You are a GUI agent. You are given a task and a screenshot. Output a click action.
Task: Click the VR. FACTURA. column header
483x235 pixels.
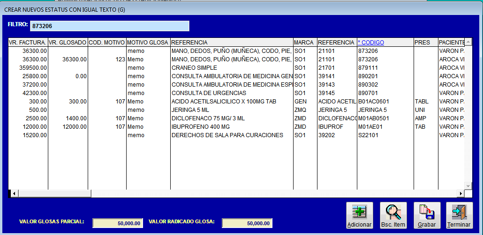[x=28, y=43]
